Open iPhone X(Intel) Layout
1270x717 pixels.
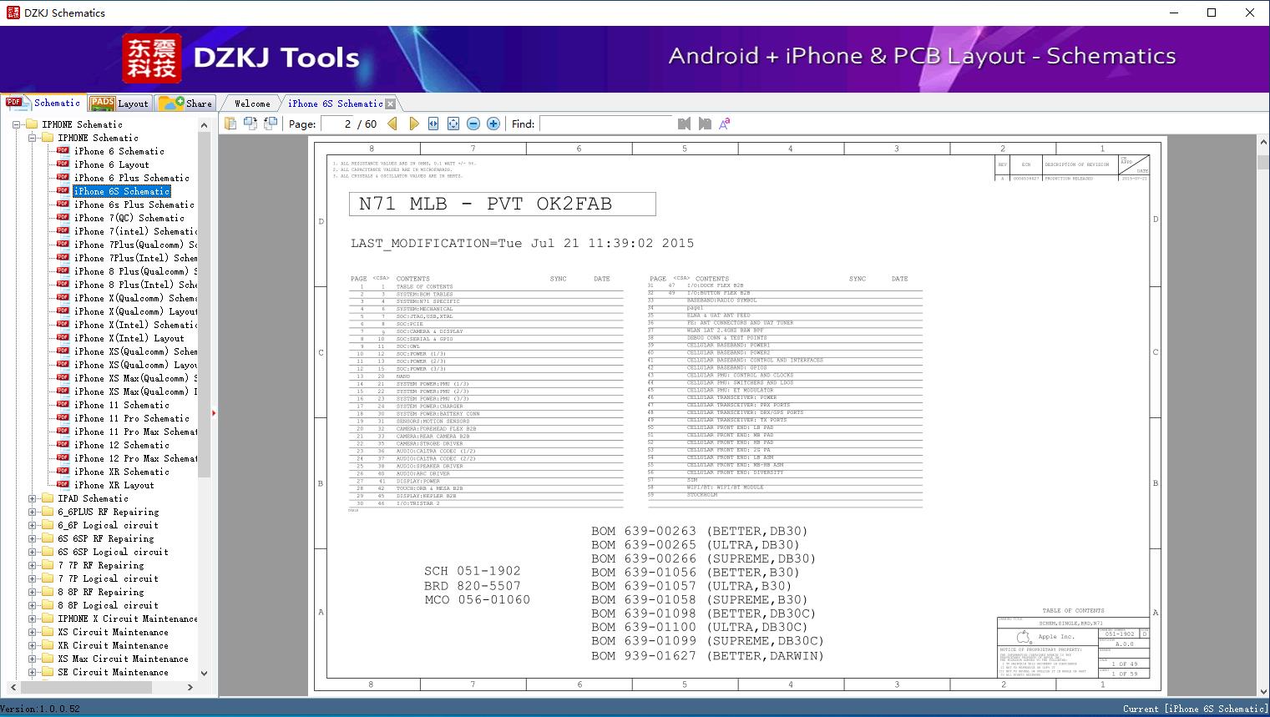click(x=129, y=338)
